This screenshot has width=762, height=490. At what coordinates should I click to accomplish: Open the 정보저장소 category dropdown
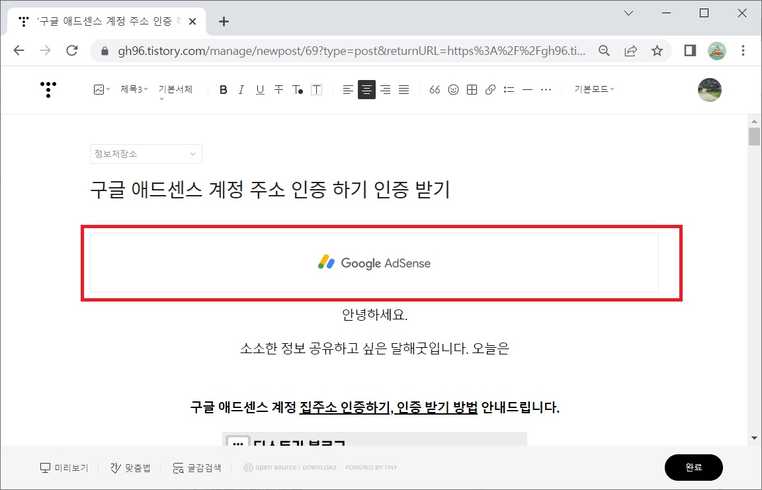pos(146,154)
